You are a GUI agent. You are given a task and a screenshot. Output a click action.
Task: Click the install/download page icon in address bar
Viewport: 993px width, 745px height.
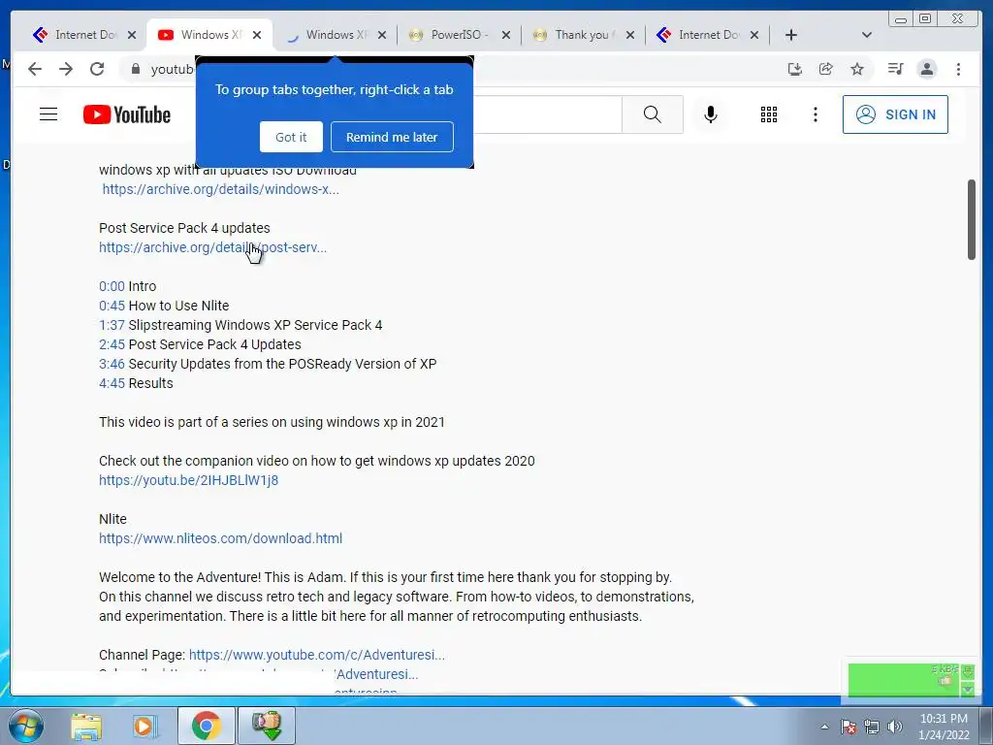click(x=795, y=69)
